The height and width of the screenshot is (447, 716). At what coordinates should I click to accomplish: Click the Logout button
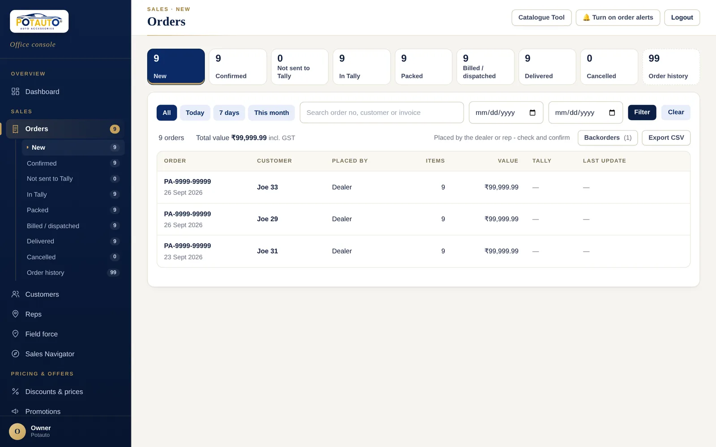pos(682,17)
